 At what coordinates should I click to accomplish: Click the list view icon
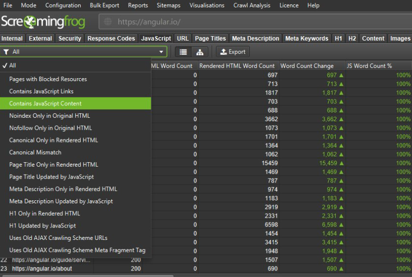(183, 52)
